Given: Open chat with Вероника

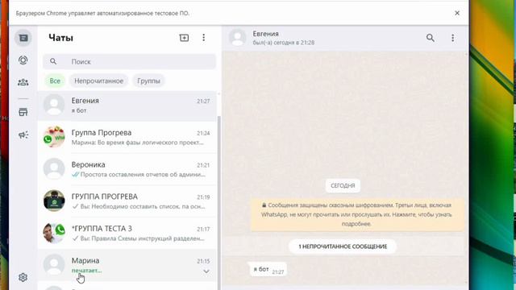Looking at the screenshot, I should [127, 169].
